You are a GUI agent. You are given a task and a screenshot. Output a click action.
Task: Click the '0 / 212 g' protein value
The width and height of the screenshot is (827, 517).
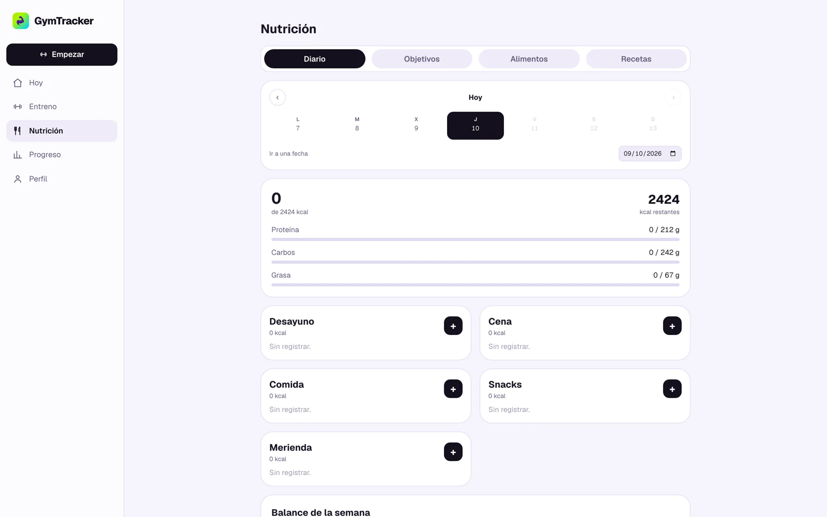664,230
